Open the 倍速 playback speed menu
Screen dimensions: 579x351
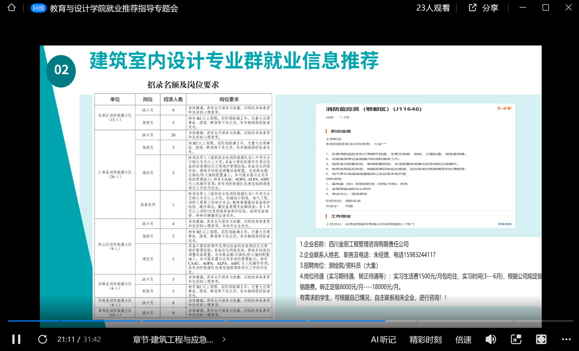point(463,340)
